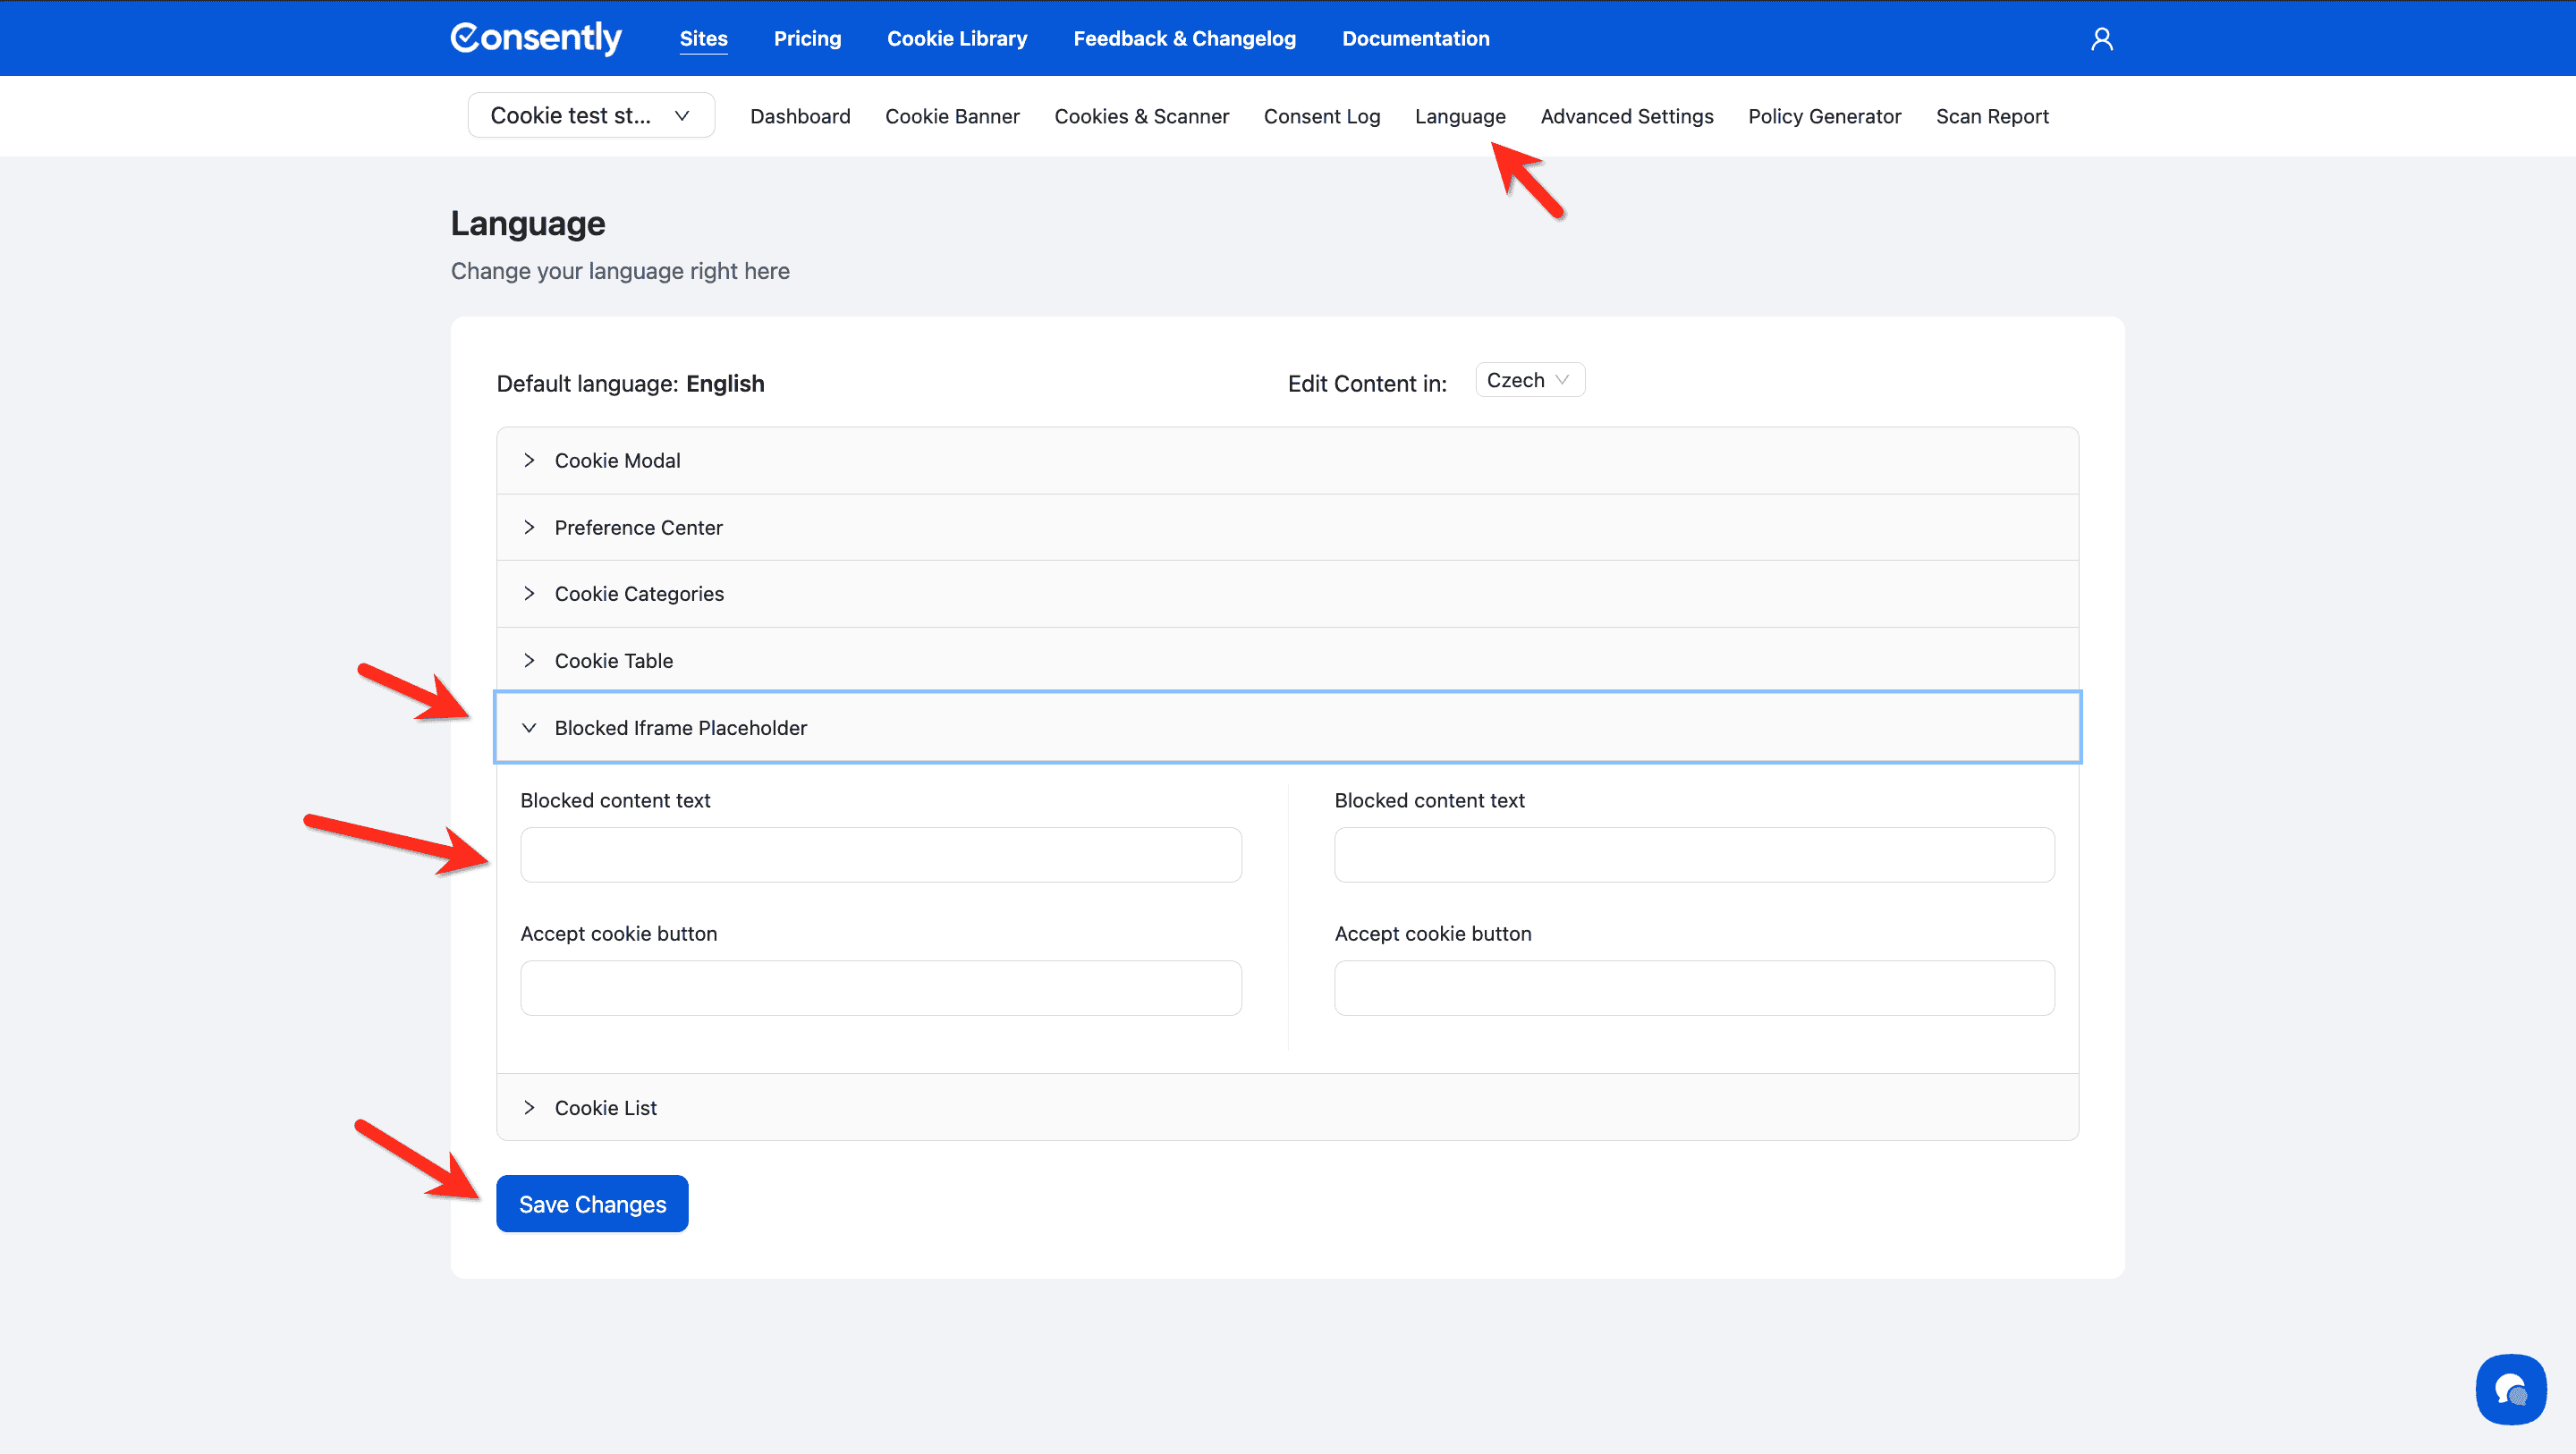Open the Documentation link
This screenshot has height=1454, width=2576.
click(x=1415, y=38)
